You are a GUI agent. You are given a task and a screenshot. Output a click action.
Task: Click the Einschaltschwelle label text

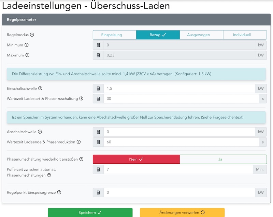[x=22, y=89]
